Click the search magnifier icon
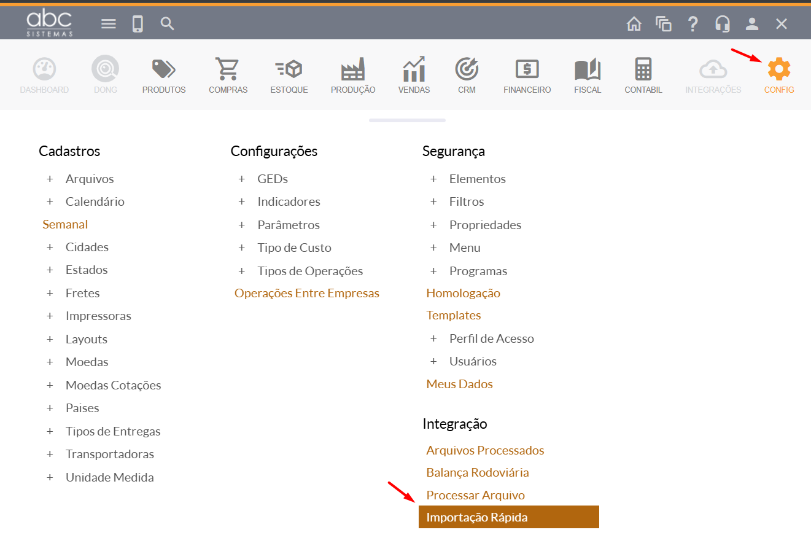 coord(167,24)
